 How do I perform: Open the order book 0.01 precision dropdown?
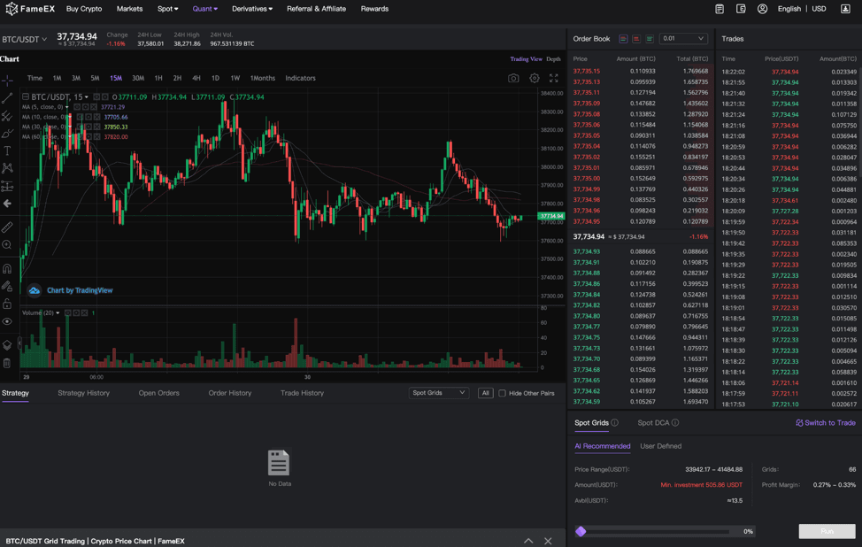[x=682, y=39]
